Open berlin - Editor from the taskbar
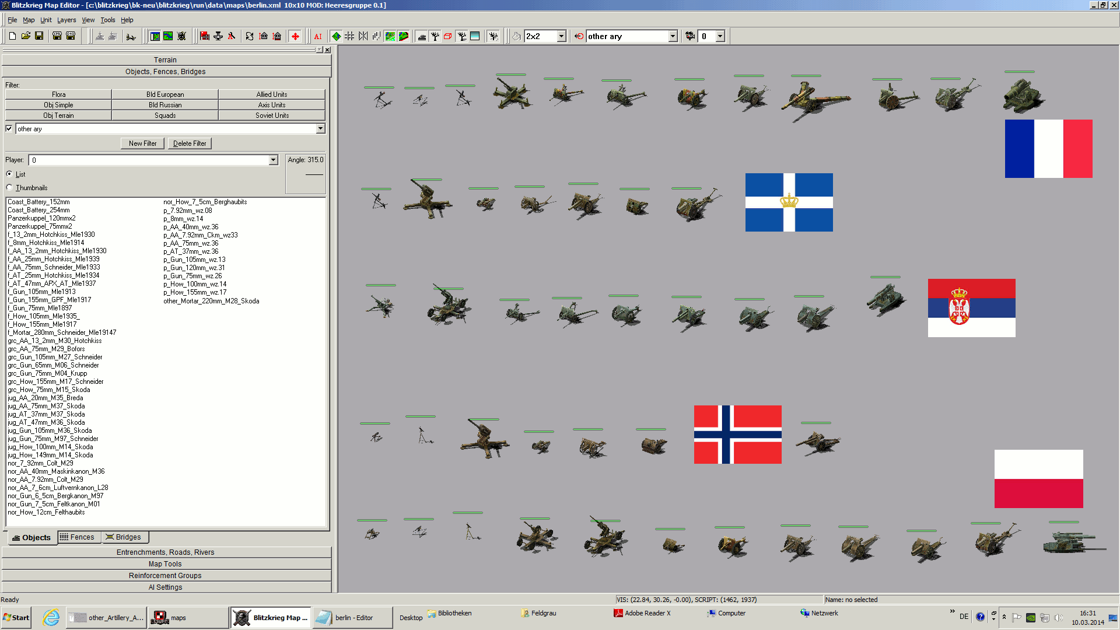Image resolution: width=1120 pixels, height=630 pixels. click(x=352, y=618)
